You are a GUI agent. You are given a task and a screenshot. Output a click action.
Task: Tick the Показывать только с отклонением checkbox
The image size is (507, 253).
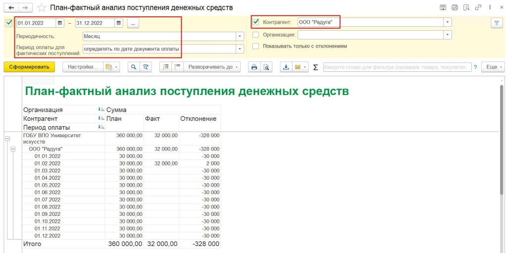pyautogui.click(x=256, y=46)
